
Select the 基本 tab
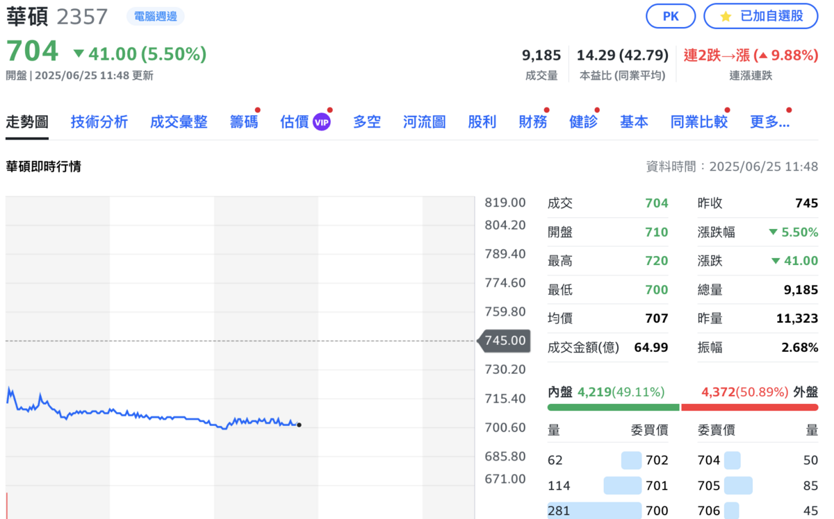[633, 121]
